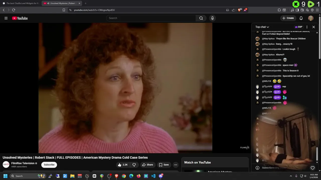Switch to the ChatBot and Widgets tab
Screen dimensions: 321x180
click(x=21, y=3)
